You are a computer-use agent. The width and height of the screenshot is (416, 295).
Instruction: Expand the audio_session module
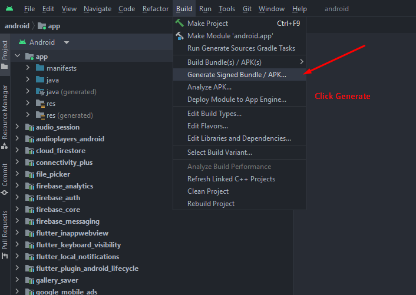point(17,127)
